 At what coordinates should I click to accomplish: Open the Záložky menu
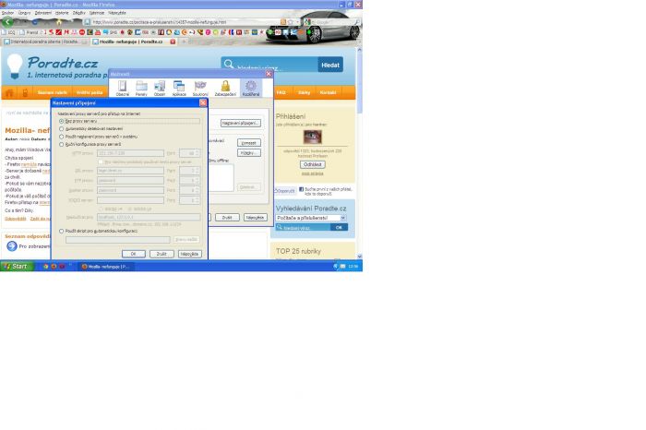point(79,13)
